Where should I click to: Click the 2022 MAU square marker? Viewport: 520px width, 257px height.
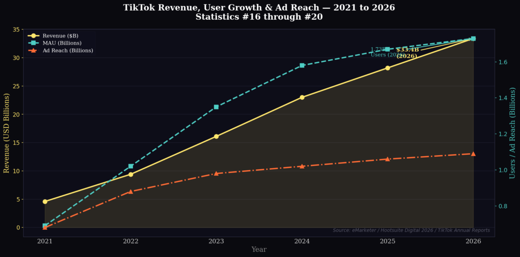[x=131, y=166]
